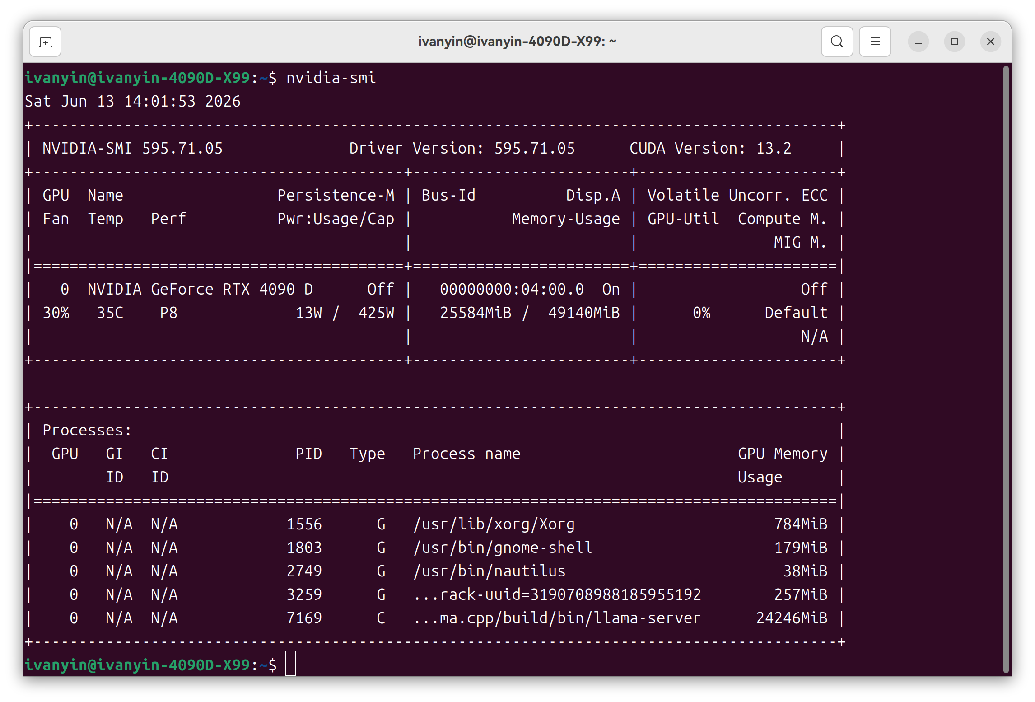
Task: Click the GPU utilization value 0%
Action: (701, 313)
